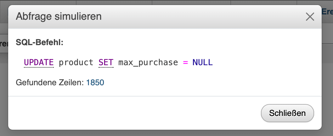
Task: Click the Schließen button
Action: (x=287, y=113)
